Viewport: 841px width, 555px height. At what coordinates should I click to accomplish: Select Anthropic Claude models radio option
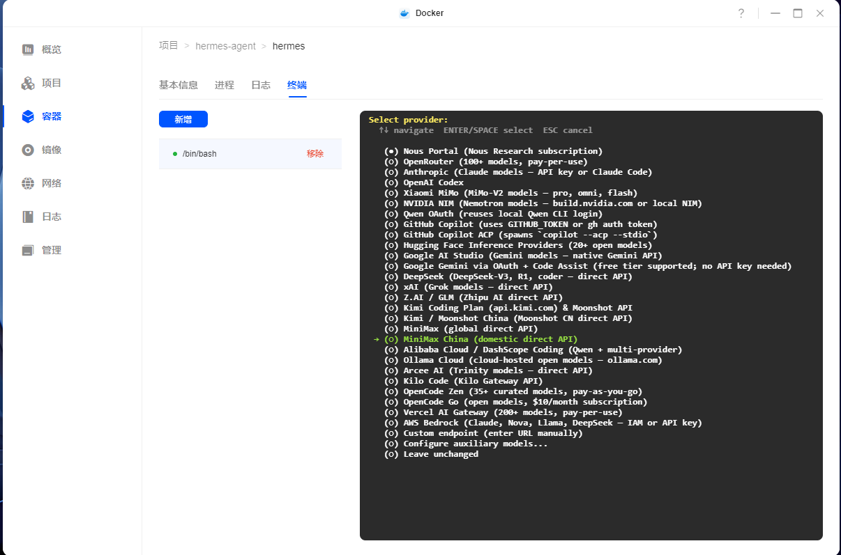click(x=391, y=172)
